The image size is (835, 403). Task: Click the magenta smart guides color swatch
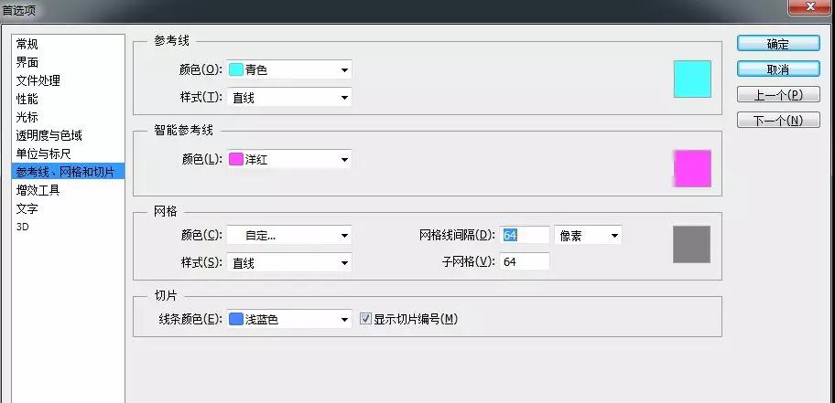(692, 168)
